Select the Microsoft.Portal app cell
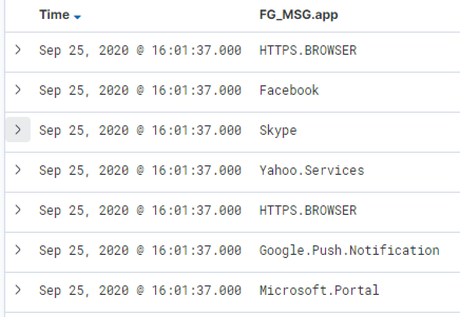The height and width of the screenshot is (317, 460). [x=319, y=290]
